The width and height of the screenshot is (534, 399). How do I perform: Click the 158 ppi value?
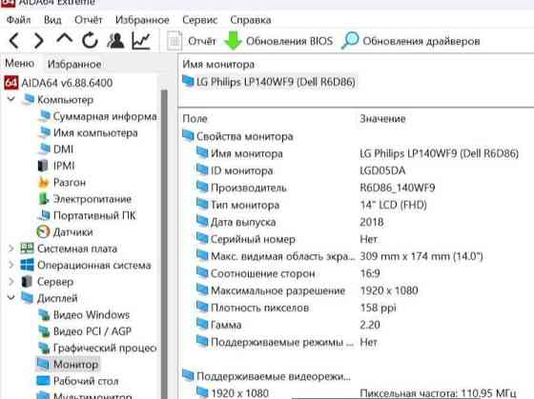click(378, 308)
